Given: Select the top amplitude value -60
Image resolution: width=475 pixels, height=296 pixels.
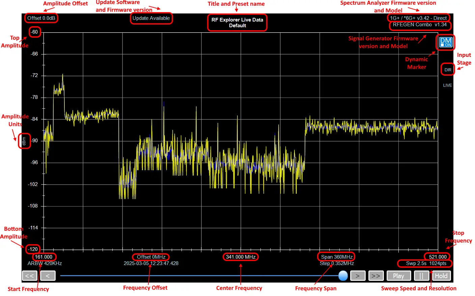Looking at the screenshot, I should 34,32.
